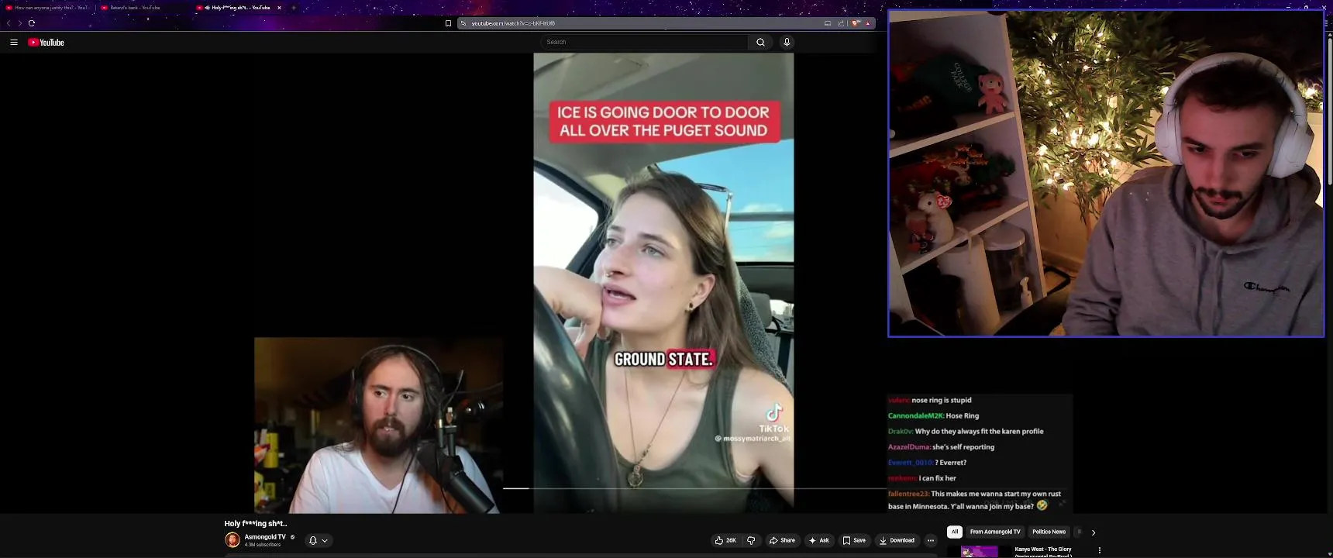1333x558 pixels.
Task: Click the picture-in-picture icon in address bar
Action: tap(828, 23)
